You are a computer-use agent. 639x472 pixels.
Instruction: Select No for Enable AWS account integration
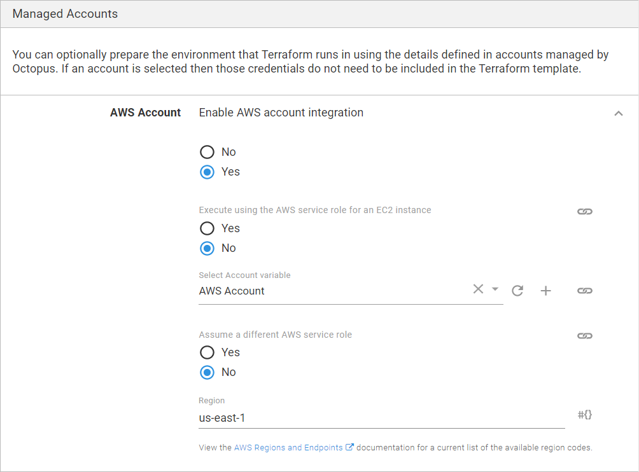[206, 152]
